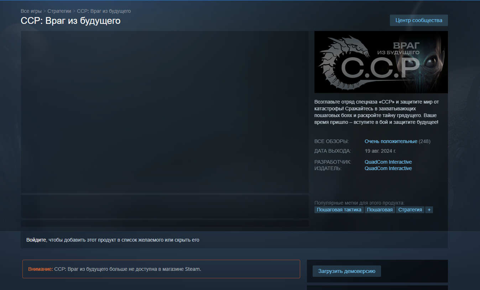Click the C.C.P game header image
Screen dimensions: 480x290
pyautogui.click(x=381, y=62)
